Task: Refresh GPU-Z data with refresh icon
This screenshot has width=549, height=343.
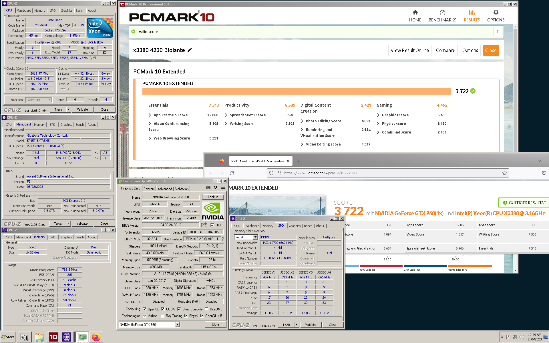Action: click(215, 188)
